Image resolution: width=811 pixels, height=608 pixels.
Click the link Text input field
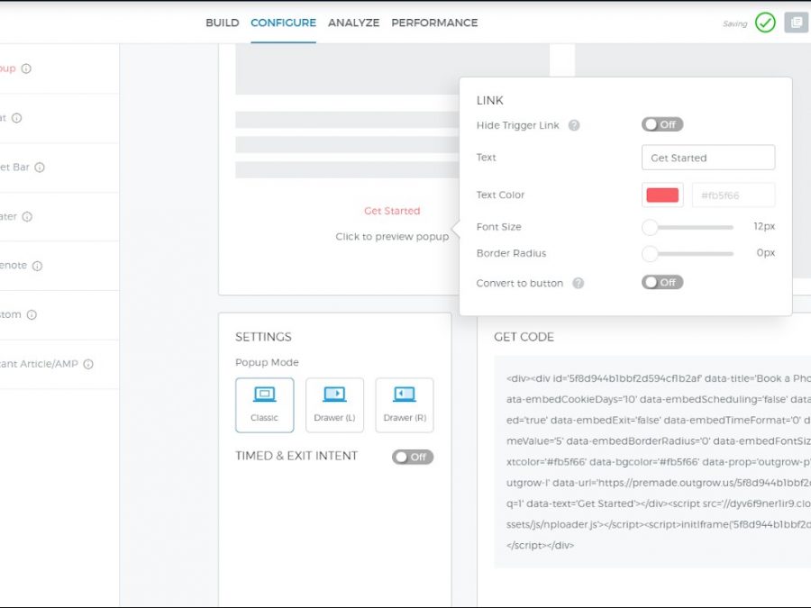point(708,158)
